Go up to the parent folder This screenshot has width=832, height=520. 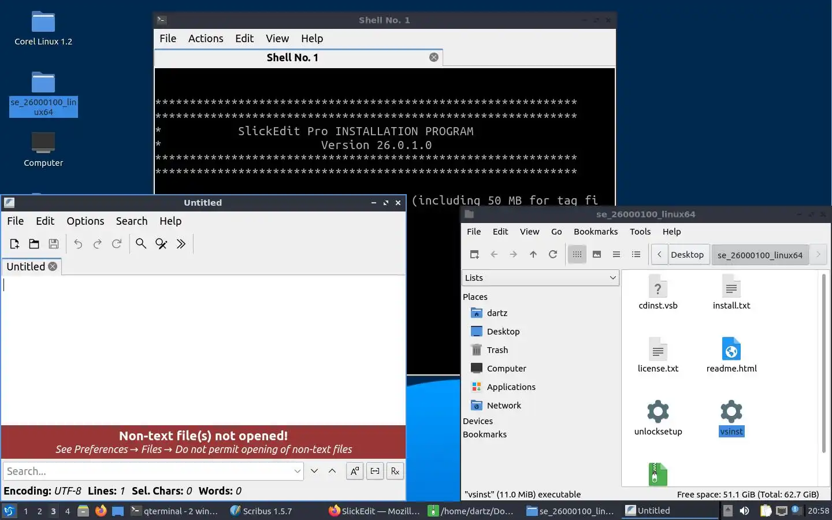click(x=533, y=254)
